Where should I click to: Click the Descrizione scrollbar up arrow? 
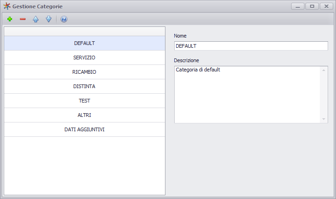(x=323, y=70)
